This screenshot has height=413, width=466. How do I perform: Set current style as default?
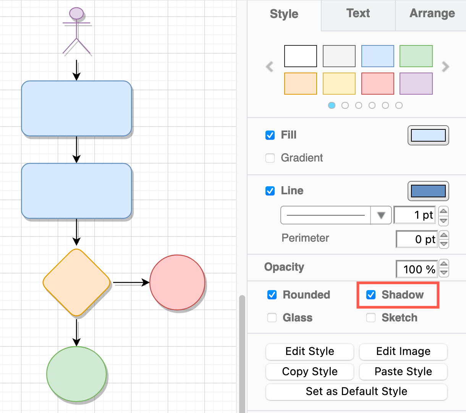point(356,391)
